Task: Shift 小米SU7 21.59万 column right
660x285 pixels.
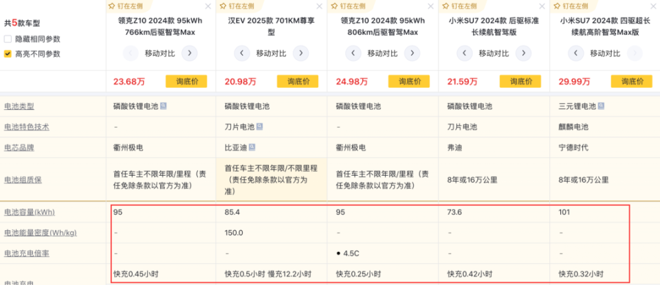Action: click(x=524, y=53)
